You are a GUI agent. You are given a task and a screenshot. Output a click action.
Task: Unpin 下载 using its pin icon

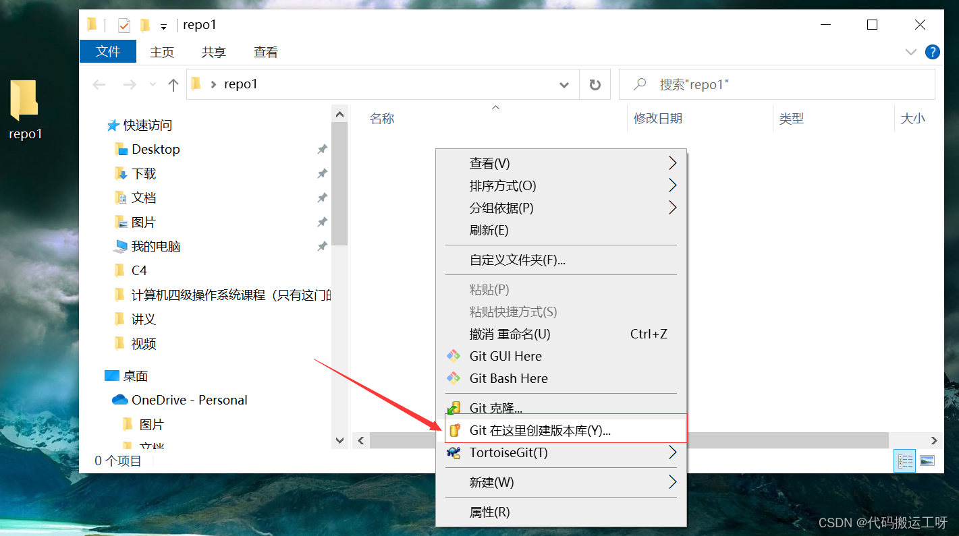(323, 173)
